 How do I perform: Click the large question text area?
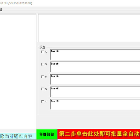coord(89,28)
